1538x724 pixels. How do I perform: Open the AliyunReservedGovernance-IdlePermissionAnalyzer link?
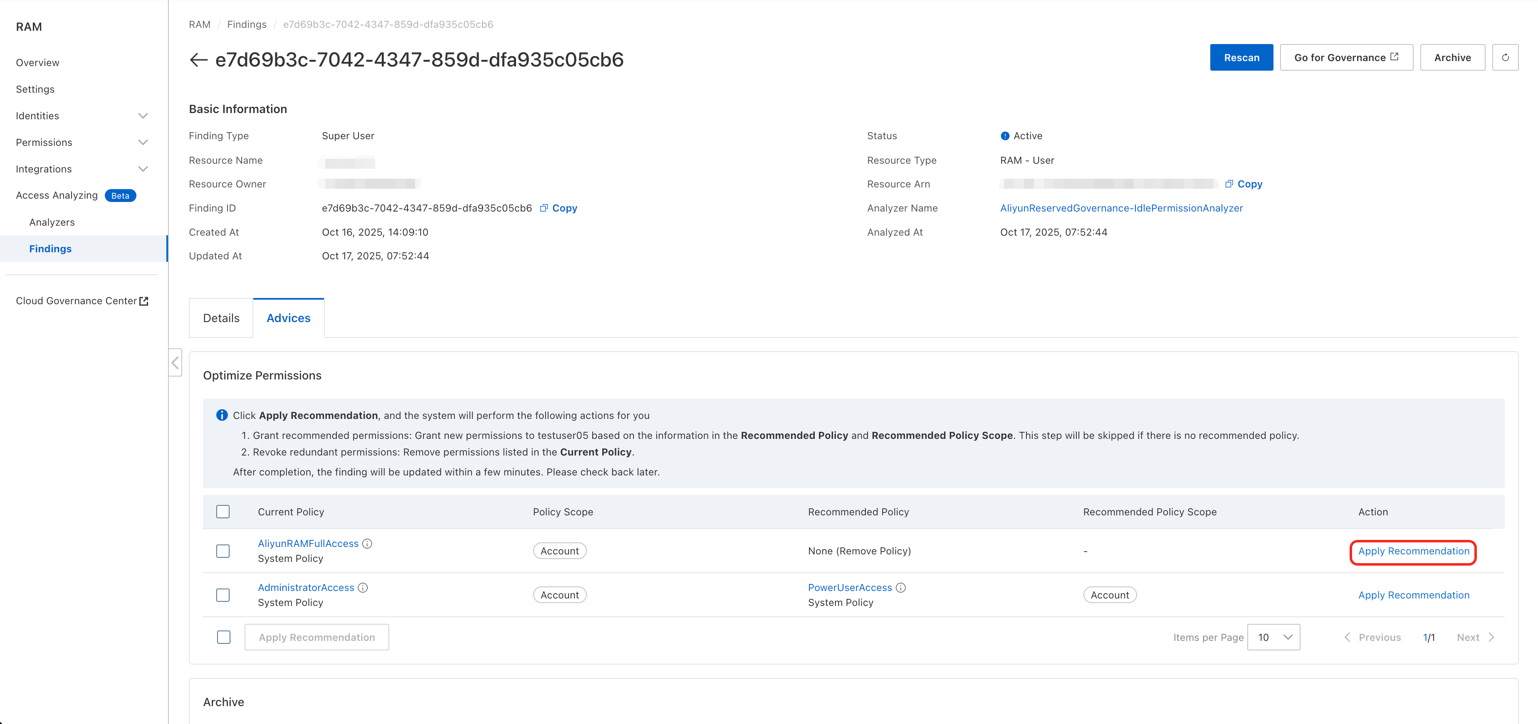[x=1121, y=208]
